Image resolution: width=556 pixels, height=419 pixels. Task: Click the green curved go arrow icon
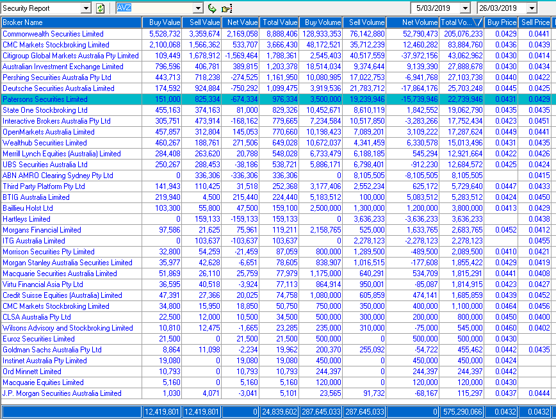[x=212, y=8]
